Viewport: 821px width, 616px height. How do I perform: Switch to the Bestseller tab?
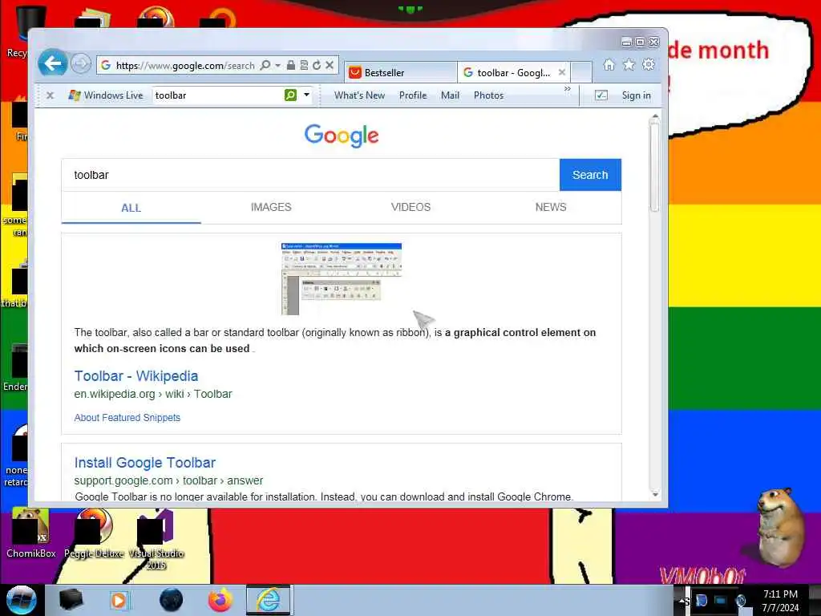[x=400, y=72]
